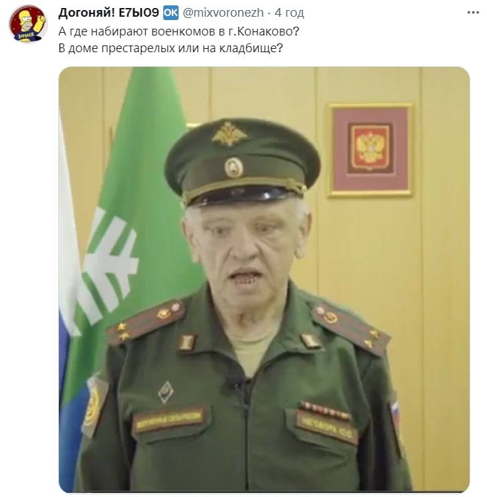
Task: Click the blue OK badge beside the name
Action: click(171, 13)
